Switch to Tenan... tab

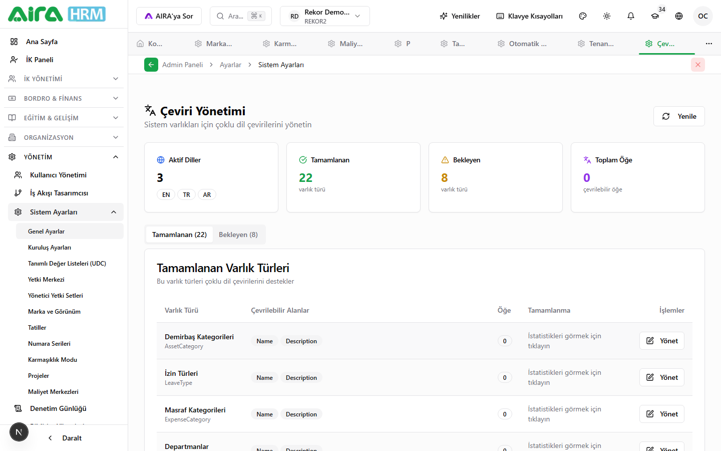pyautogui.click(x=596, y=44)
